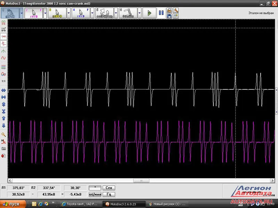278x208 pixels.
Task: Click the green arc gauge icon
Action: pyautogui.click(x=3, y=51)
